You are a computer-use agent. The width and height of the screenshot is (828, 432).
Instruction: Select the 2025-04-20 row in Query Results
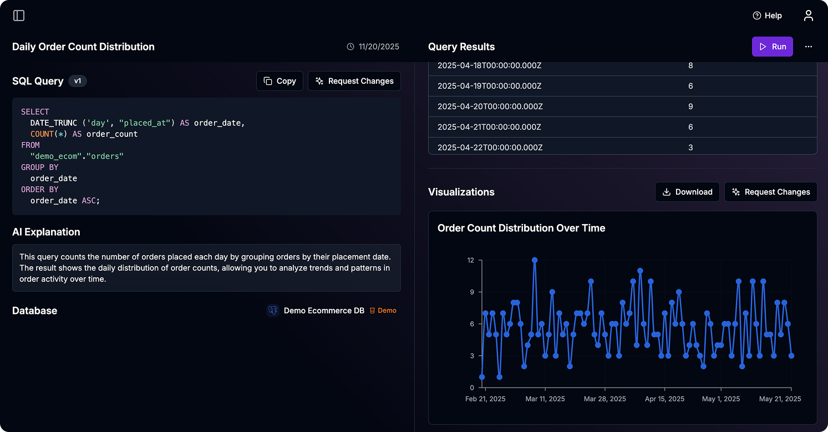pyautogui.click(x=621, y=106)
